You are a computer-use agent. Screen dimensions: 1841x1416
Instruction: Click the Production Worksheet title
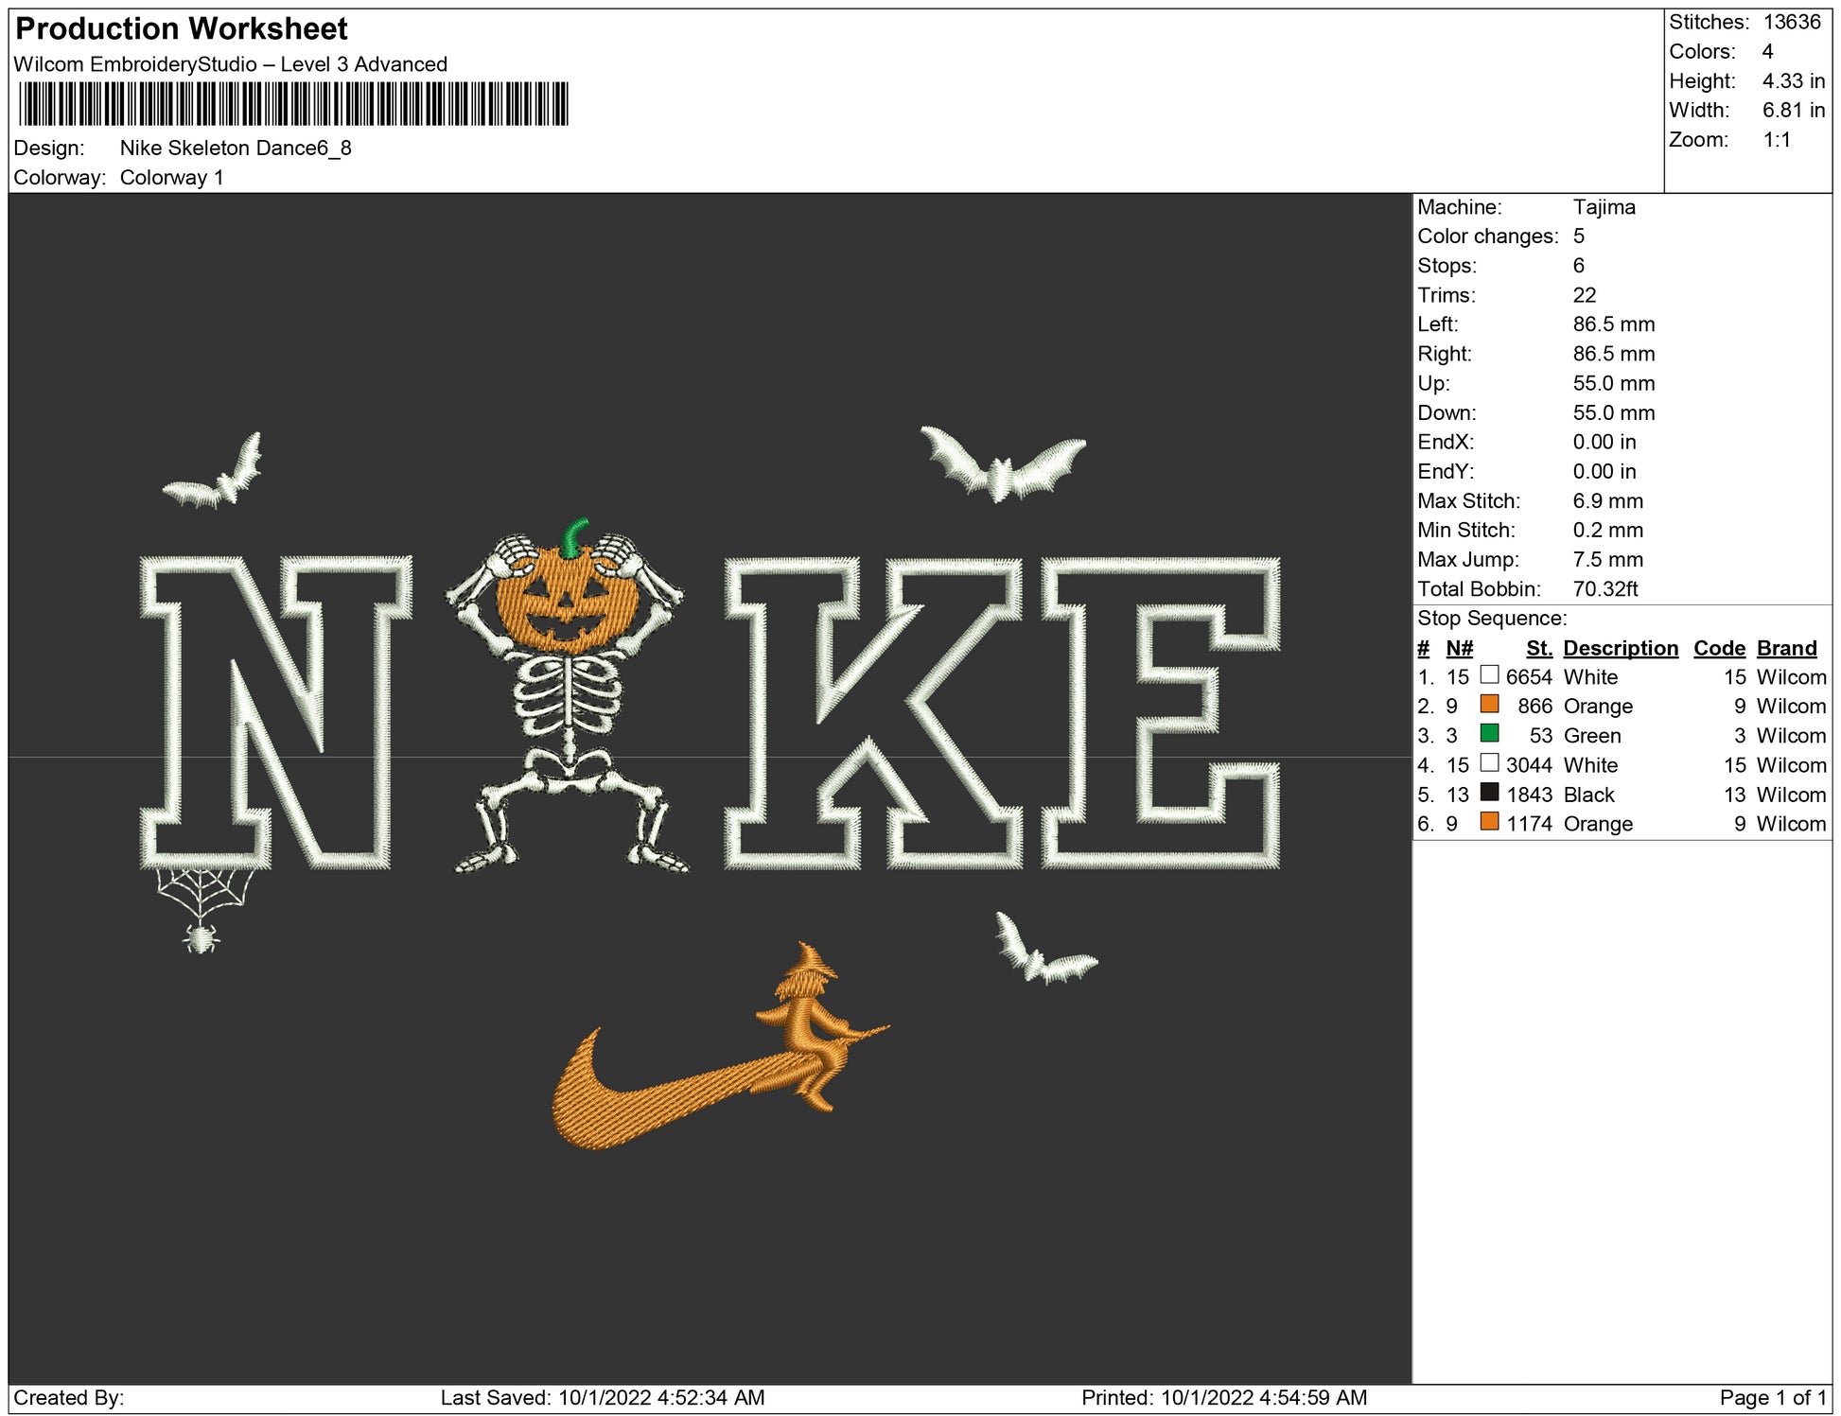point(182,29)
